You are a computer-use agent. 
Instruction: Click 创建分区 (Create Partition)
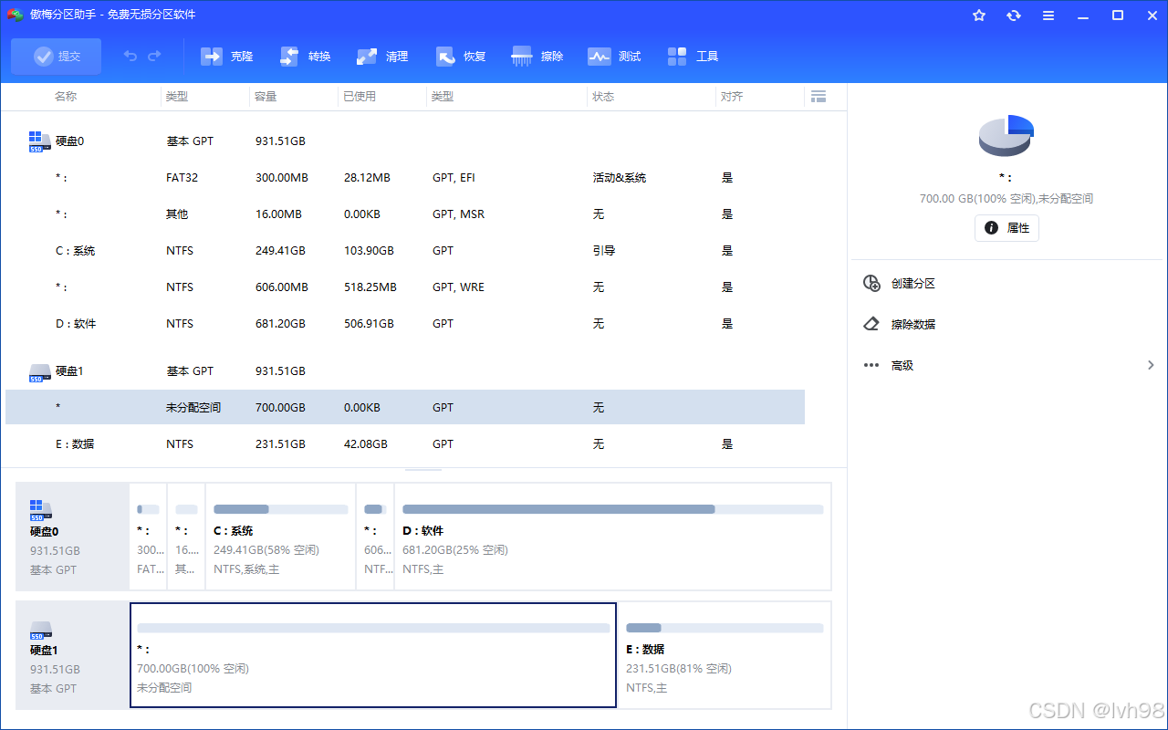coord(913,284)
